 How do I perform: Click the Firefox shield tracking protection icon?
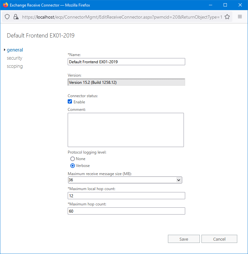tap(7, 17)
